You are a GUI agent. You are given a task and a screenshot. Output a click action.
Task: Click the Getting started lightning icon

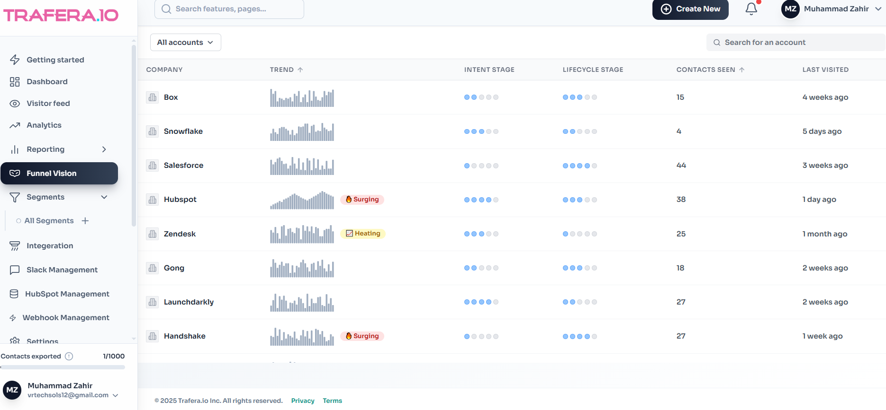tap(15, 60)
